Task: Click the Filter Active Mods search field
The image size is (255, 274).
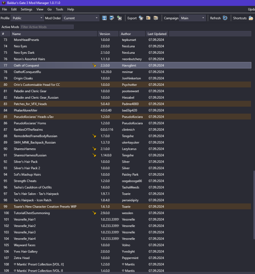Action: pos(47,27)
